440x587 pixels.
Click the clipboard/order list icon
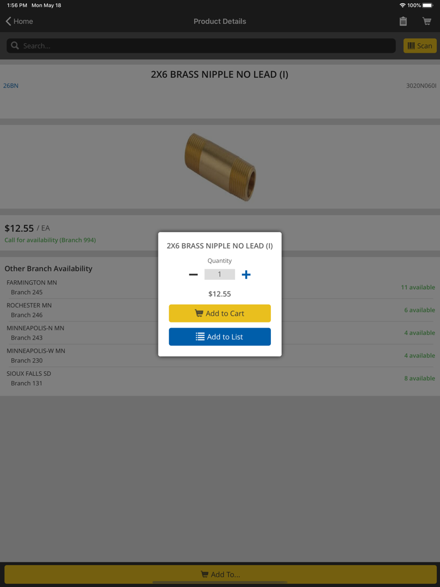(x=403, y=21)
